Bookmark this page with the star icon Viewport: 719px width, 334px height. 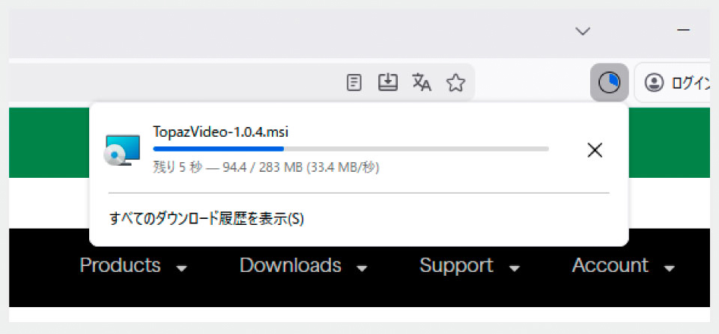[x=456, y=83]
